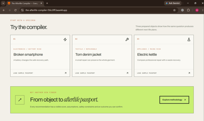Click the flask icon on Electric kettle card
The height and width of the screenshot is (121, 204).
pyautogui.click(x=189, y=39)
